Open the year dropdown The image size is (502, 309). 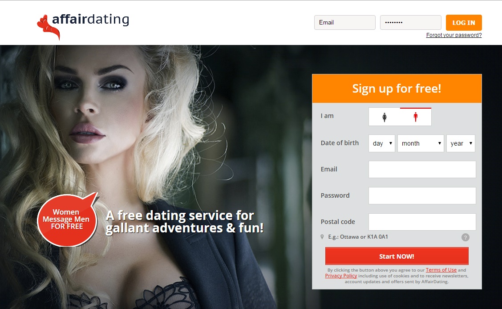pyautogui.click(x=461, y=143)
